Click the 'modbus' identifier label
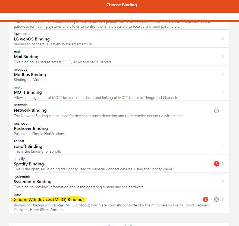The width and height of the screenshot is (239, 226). [x=20, y=69]
